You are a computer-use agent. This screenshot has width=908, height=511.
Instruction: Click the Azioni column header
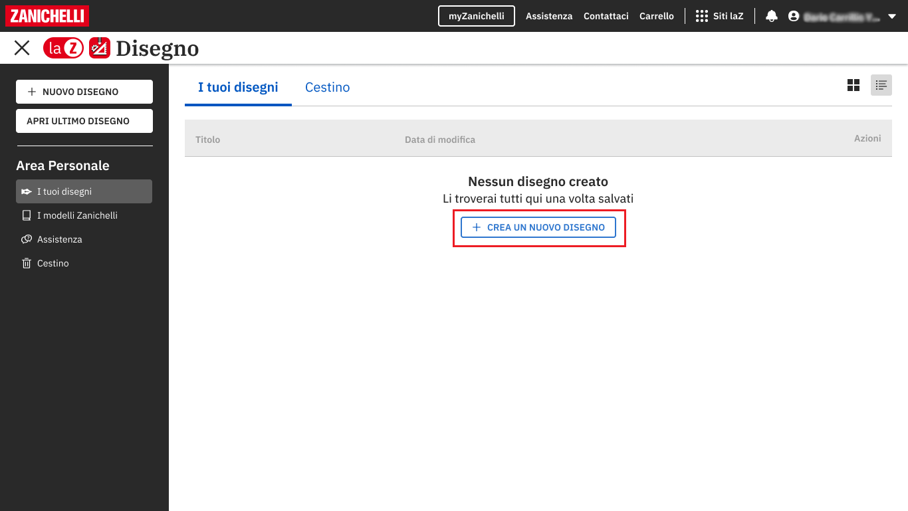867,138
